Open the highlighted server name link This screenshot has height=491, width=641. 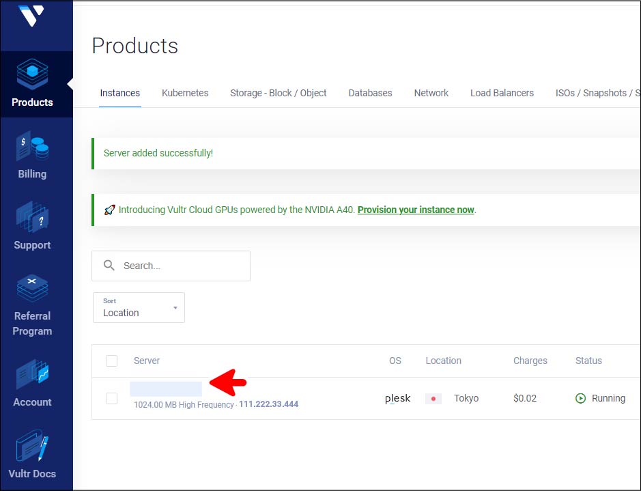coord(166,389)
